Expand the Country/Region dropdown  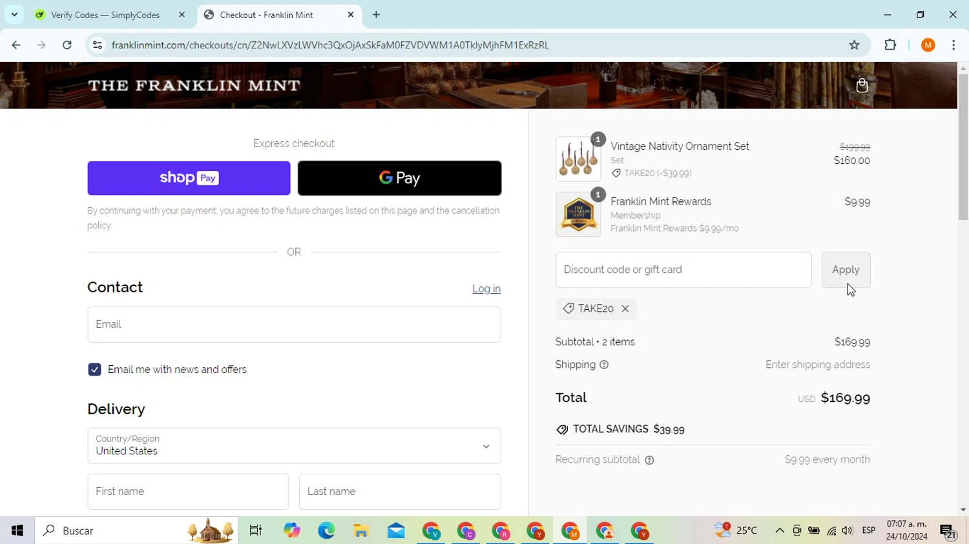(x=294, y=446)
